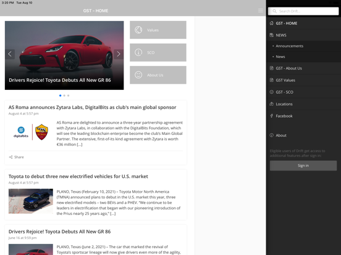Click PLANO, Texas (February 10, 2021) excerpt
The image size is (341, 255).
pyautogui.click(x=119, y=203)
